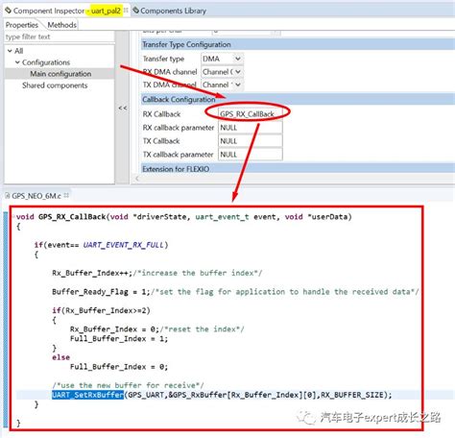The height and width of the screenshot is (438, 455).
Task: Select Main configuration in the tree
Action: [x=60, y=74]
